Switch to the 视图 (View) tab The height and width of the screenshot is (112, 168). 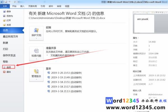[67, 6]
